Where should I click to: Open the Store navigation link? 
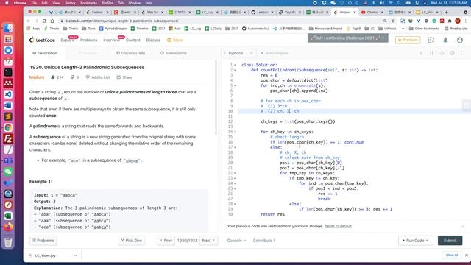pyautogui.click(x=175, y=40)
